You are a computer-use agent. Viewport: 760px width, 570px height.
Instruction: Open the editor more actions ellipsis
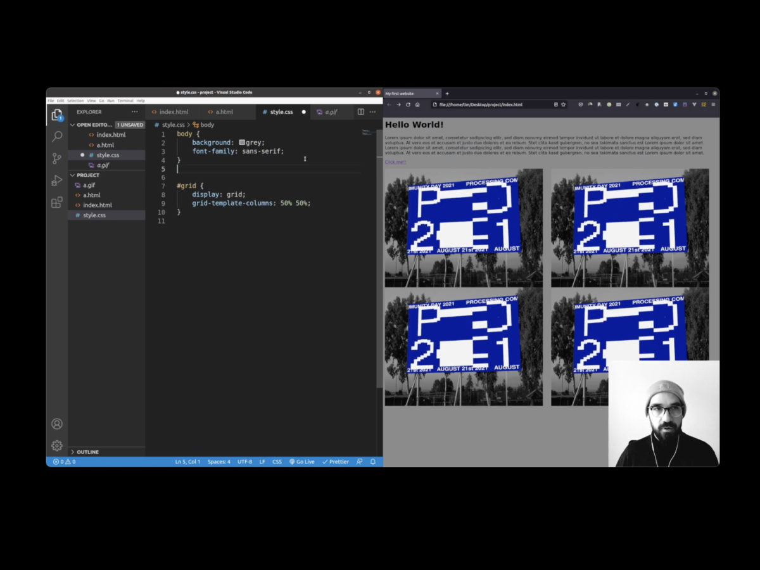(372, 112)
